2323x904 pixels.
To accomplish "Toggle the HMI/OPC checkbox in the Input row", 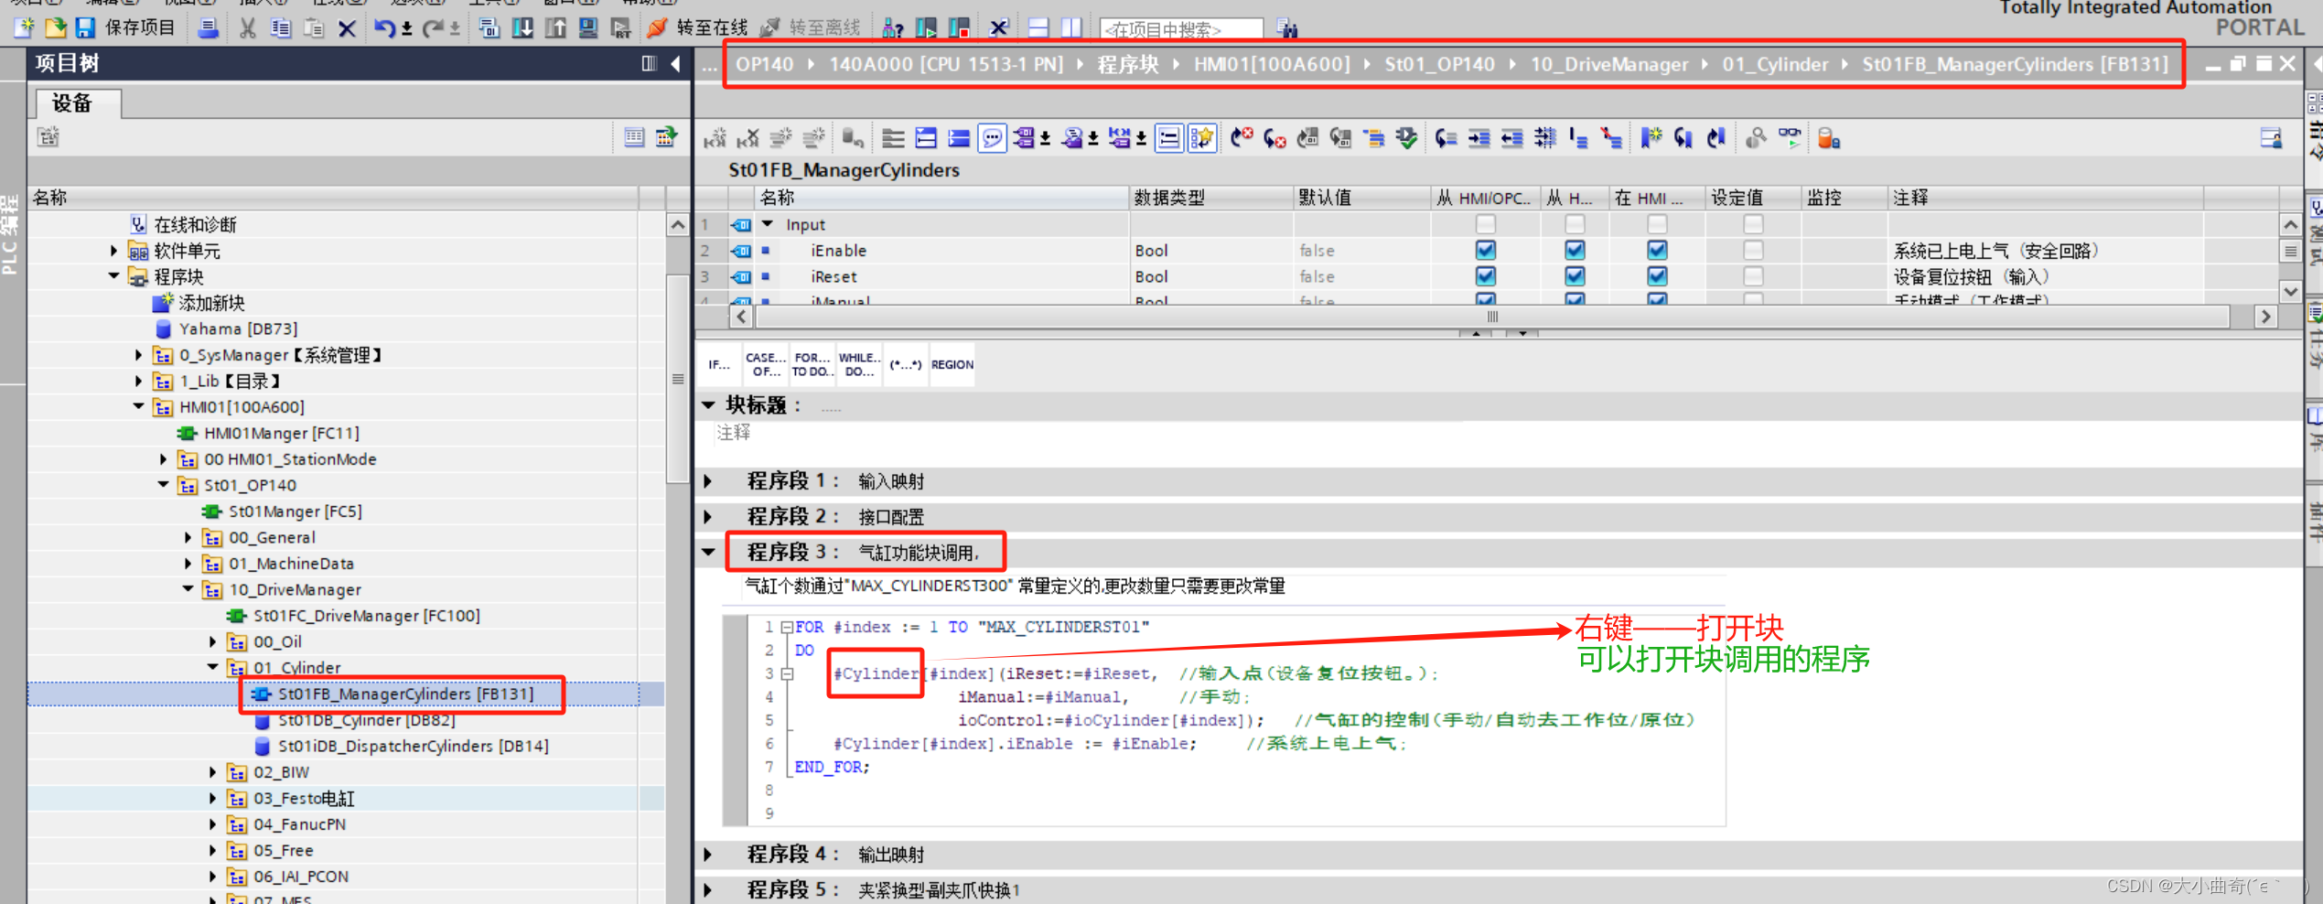I will pyautogui.click(x=1485, y=224).
